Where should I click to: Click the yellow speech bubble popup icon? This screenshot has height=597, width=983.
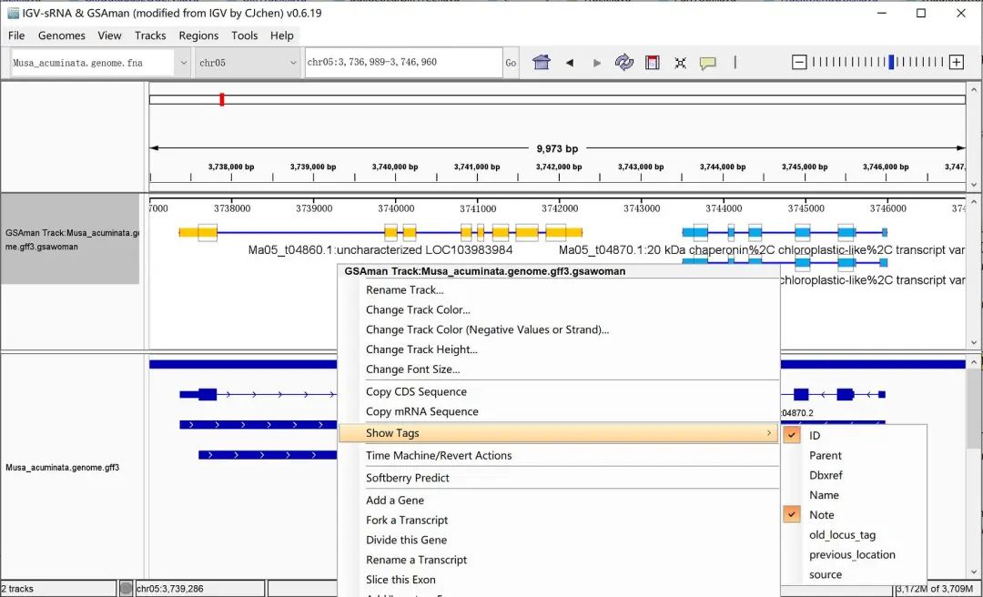(707, 63)
